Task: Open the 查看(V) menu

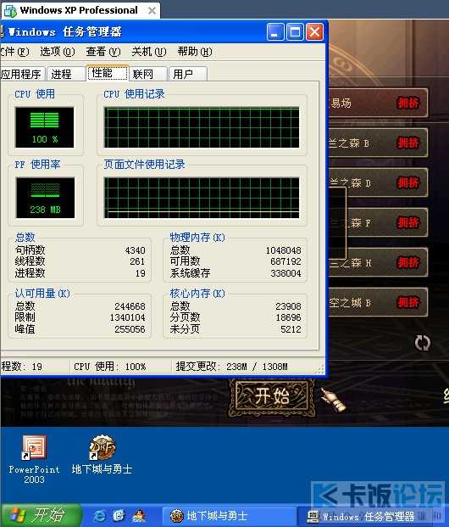Action: 103,52
